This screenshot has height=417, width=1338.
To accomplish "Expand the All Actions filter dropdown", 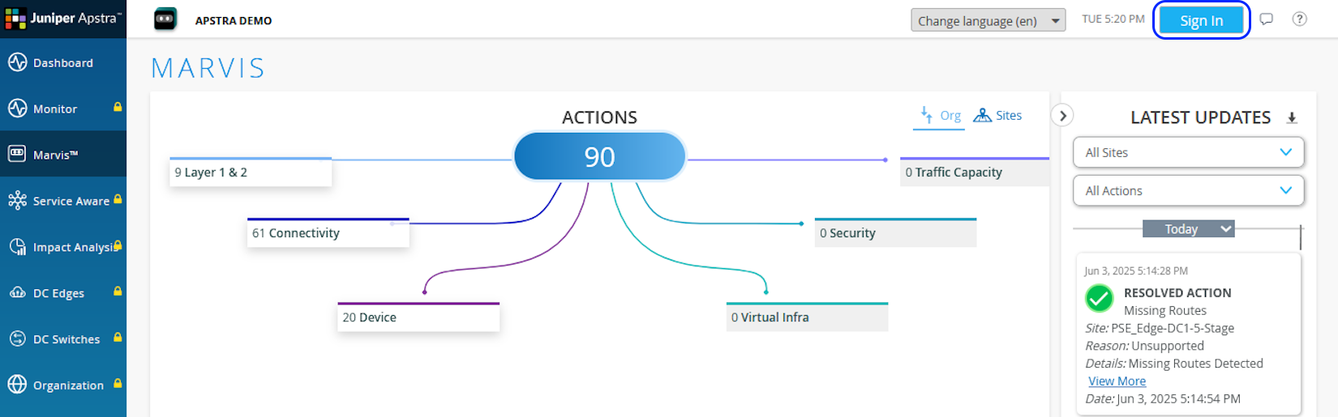I will click(x=1188, y=190).
